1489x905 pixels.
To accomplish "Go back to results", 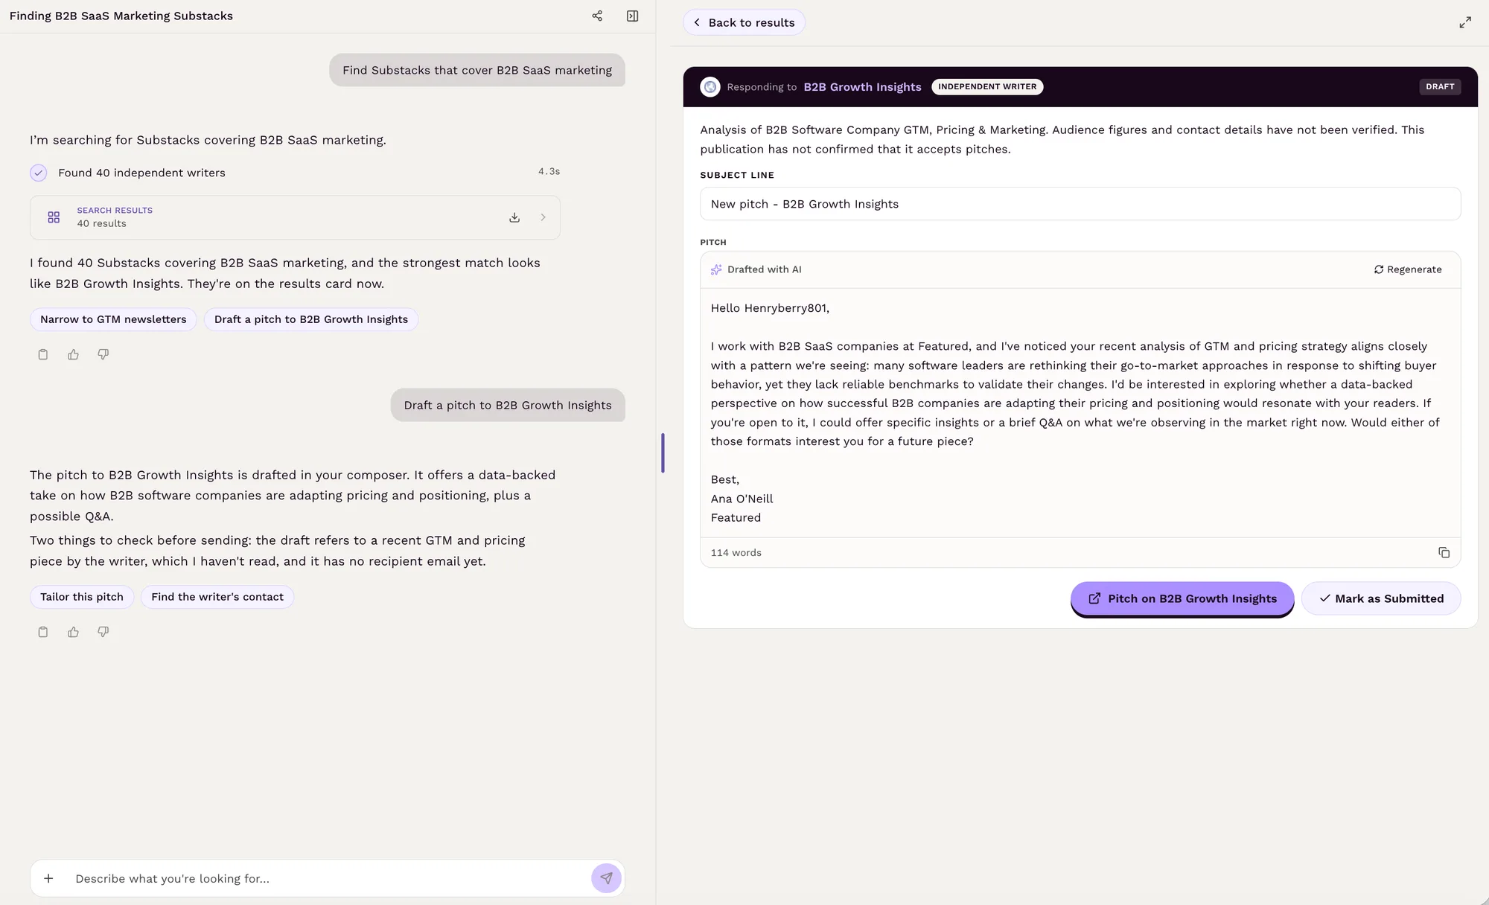I will click(744, 22).
